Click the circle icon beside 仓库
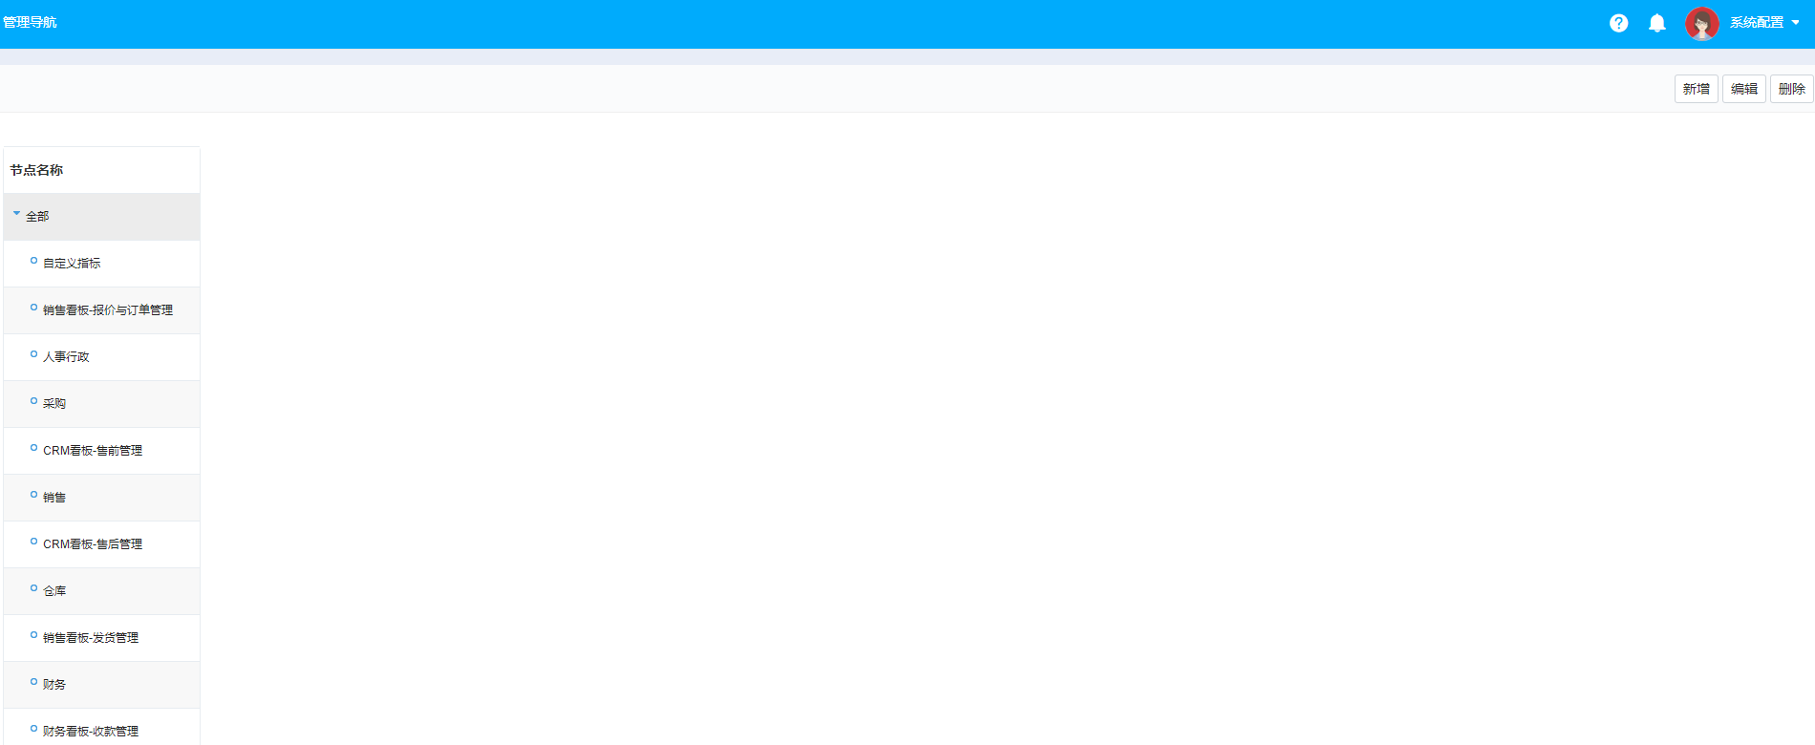Image resolution: width=1815 pixels, height=745 pixels. click(x=34, y=588)
